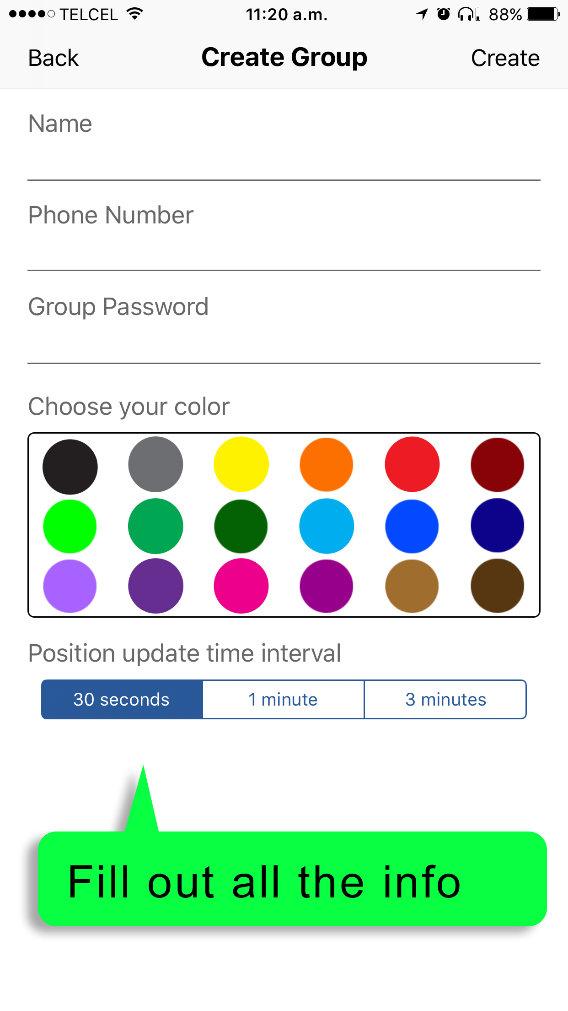Pick the hot pink color swatch
The image size is (568, 1011).
[241, 586]
